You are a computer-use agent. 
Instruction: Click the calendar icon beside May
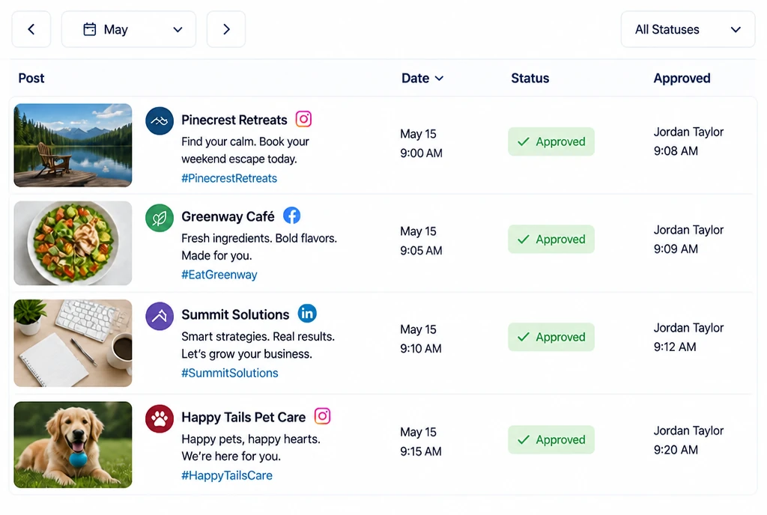(90, 29)
